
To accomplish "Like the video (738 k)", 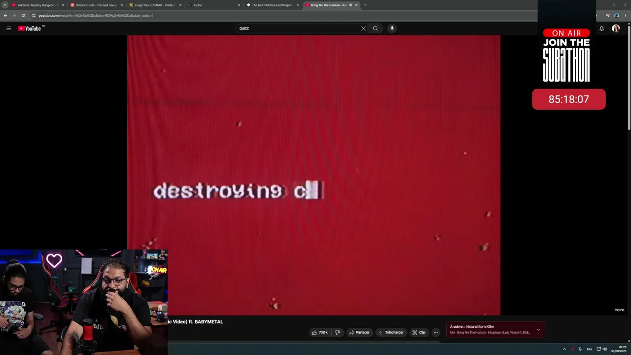I will (x=319, y=332).
